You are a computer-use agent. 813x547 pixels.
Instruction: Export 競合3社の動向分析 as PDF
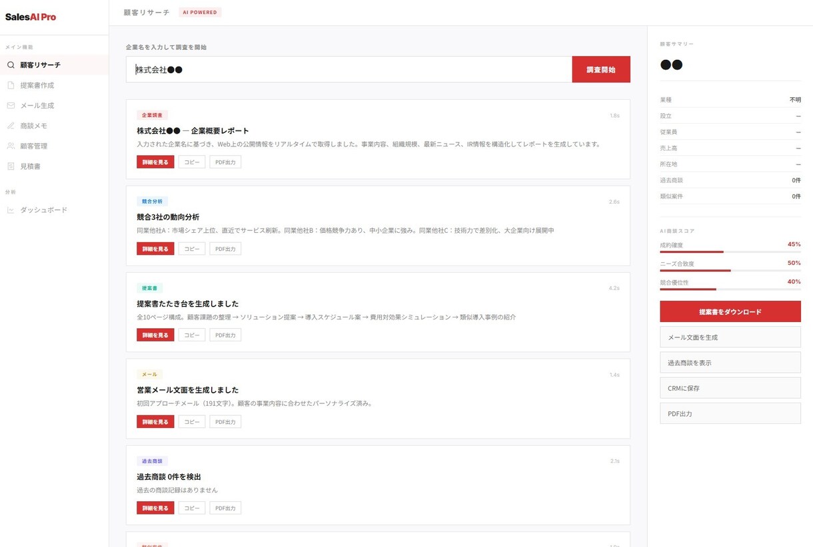click(x=225, y=248)
